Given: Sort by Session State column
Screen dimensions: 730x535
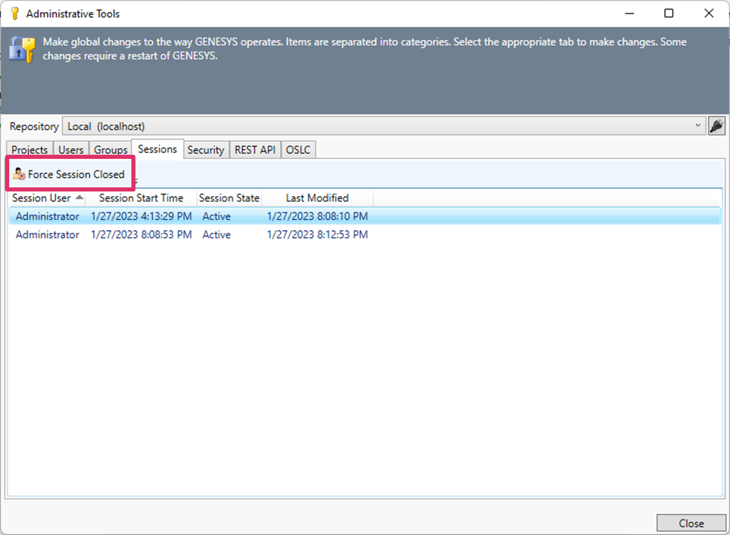Looking at the screenshot, I should coord(229,198).
